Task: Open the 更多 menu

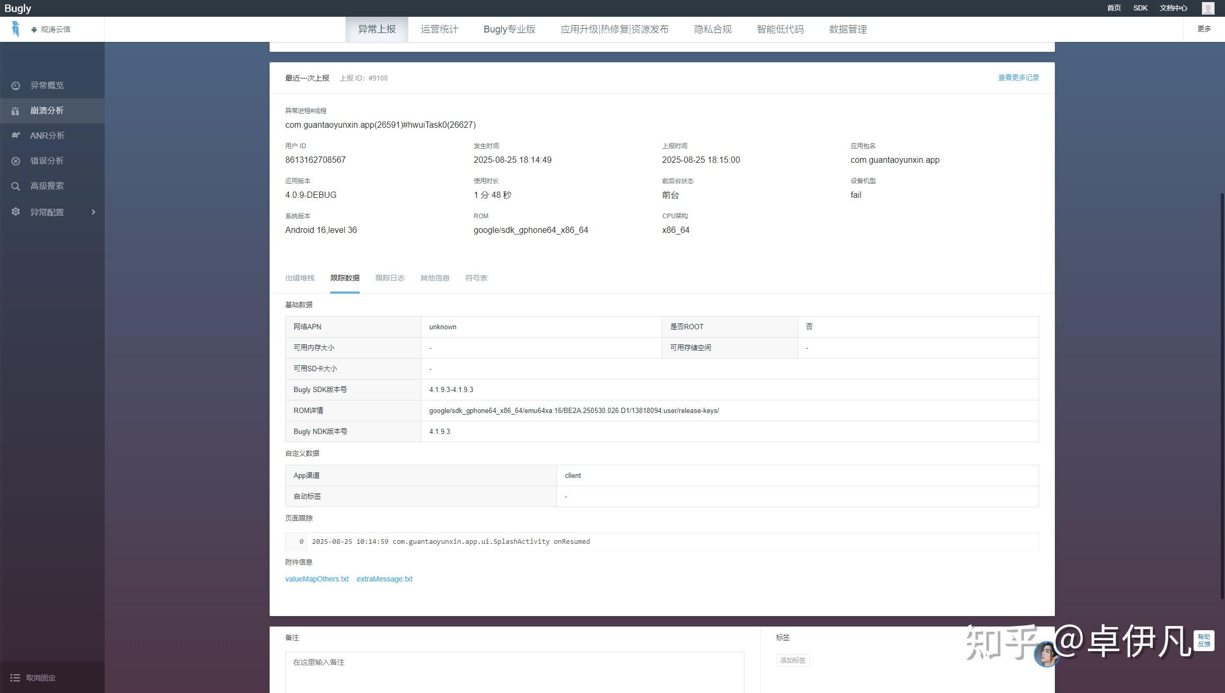Action: [x=1204, y=29]
